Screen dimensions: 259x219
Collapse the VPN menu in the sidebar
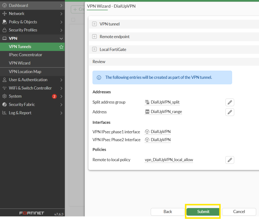pyautogui.click(x=61, y=38)
